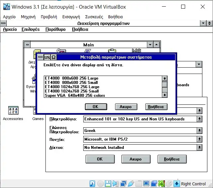The image size is (213, 188).
Task: Expand the Δίκτυο dropdown arrow
Action: 199,148
